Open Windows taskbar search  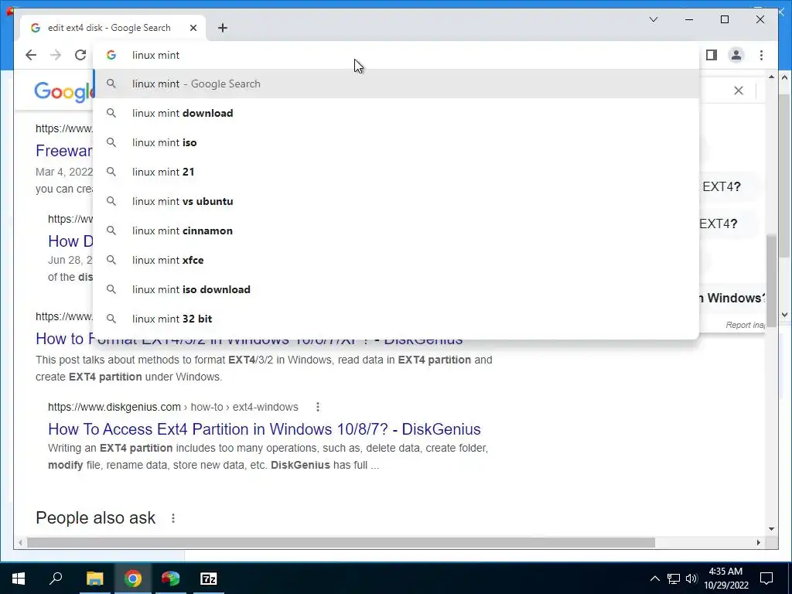pos(56,579)
